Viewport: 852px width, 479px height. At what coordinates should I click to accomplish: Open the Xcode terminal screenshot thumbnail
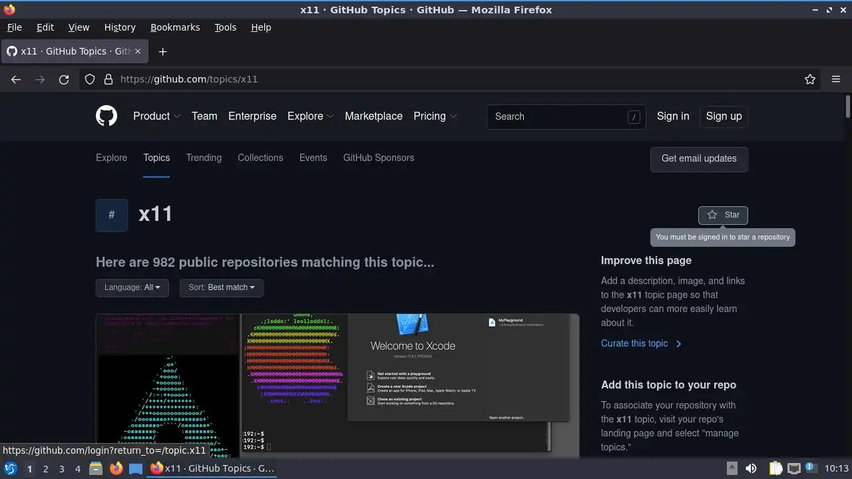(x=337, y=385)
